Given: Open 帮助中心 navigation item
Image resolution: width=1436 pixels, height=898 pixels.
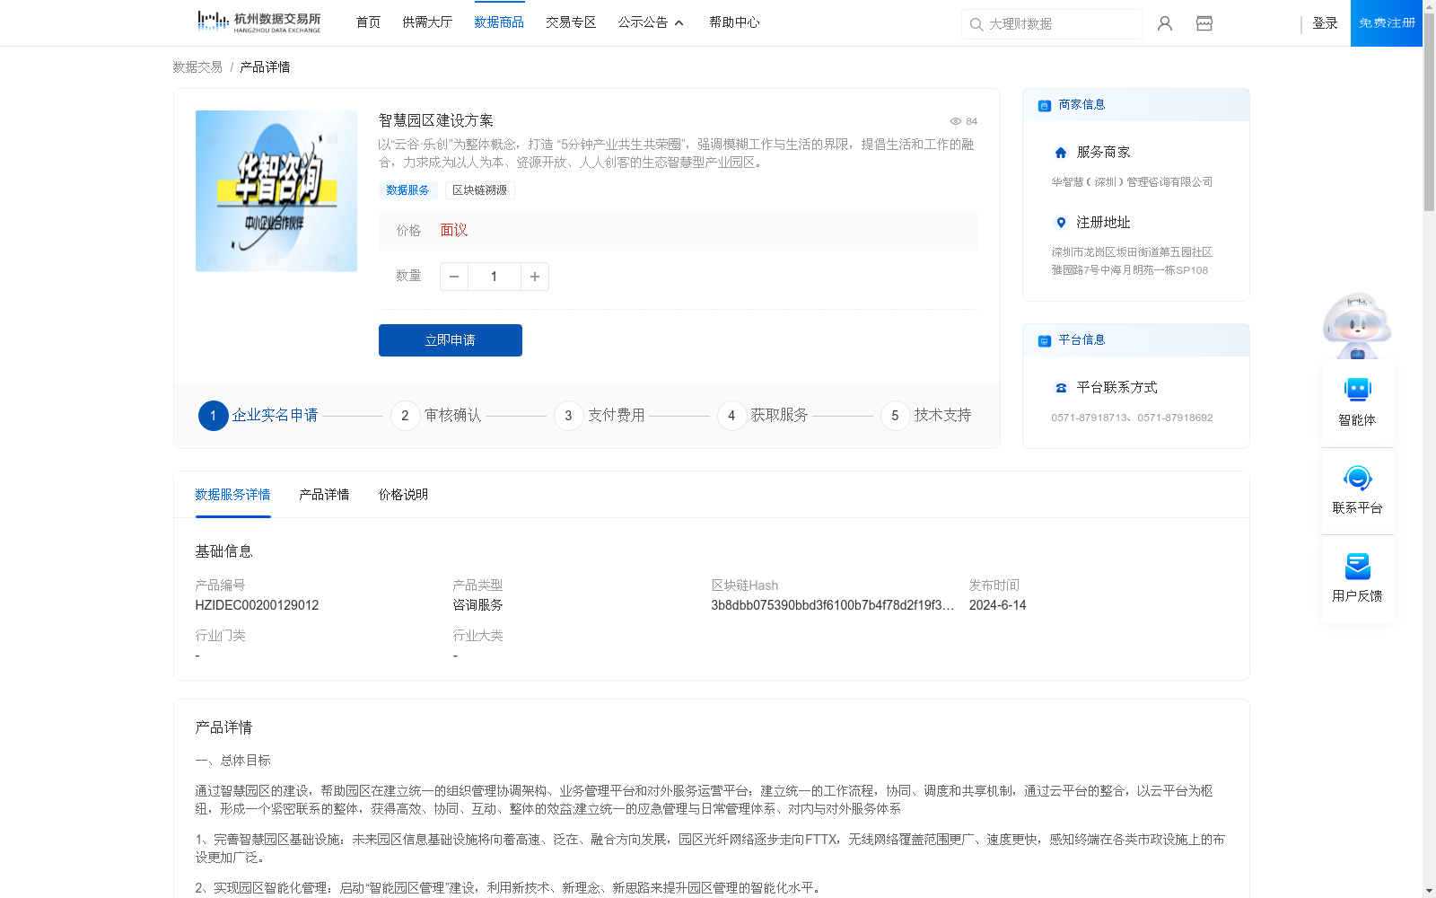Looking at the screenshot, I should pos(734,22).
